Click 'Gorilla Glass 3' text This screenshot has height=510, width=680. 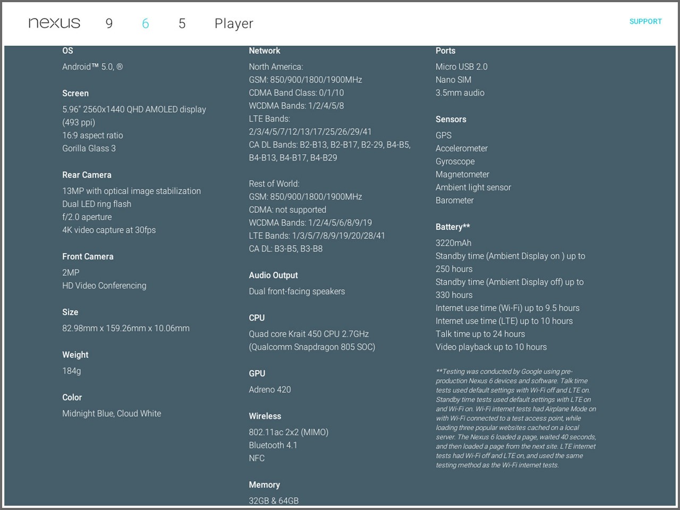(89, 148)
